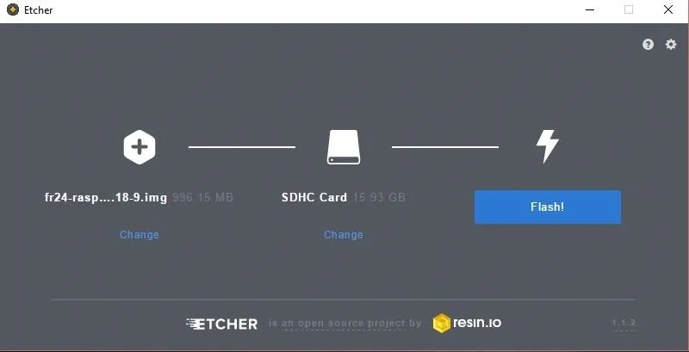
Task: Follow the "is an open source project by" link
Action: coord(345,324)
